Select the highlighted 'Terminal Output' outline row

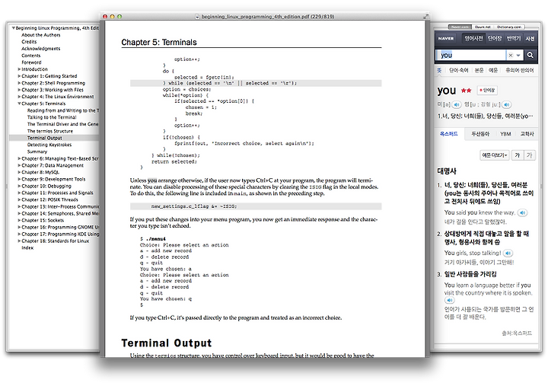54,138
